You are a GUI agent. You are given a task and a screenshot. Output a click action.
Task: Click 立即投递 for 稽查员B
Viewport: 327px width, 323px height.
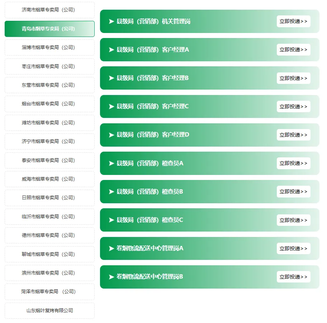pyautogui.click(x=293, y=192)
